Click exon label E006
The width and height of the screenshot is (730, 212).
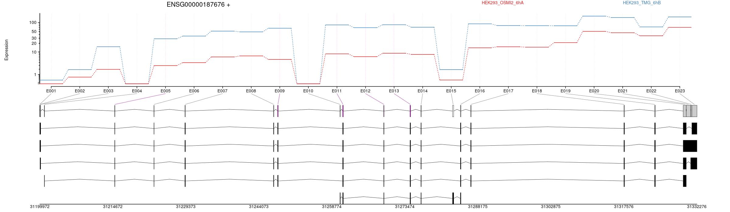click(194, 91)
